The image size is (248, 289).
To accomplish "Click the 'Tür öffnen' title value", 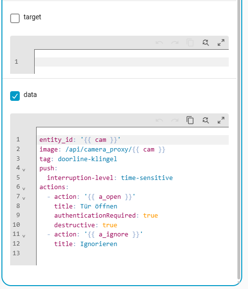I will 99,206.
